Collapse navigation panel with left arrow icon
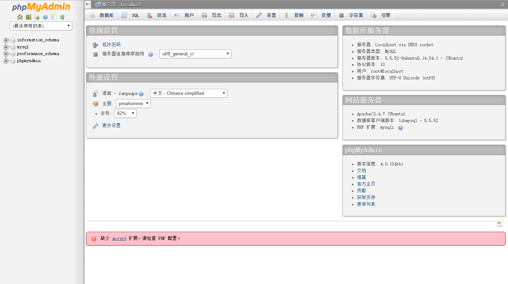The image size is (508, 284). [x=88, y=4]
